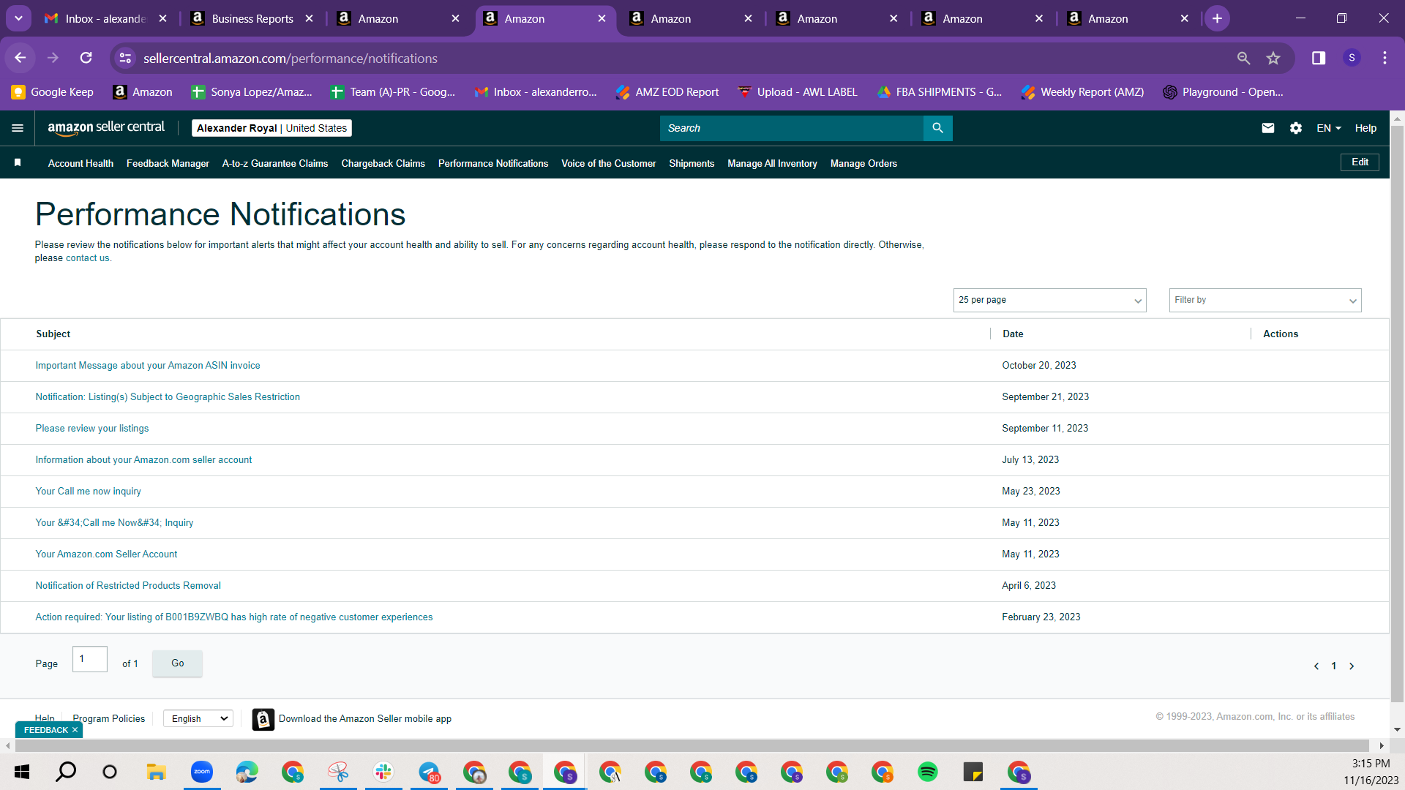Open the Feedback Manager menu item

tap(168, 163)
